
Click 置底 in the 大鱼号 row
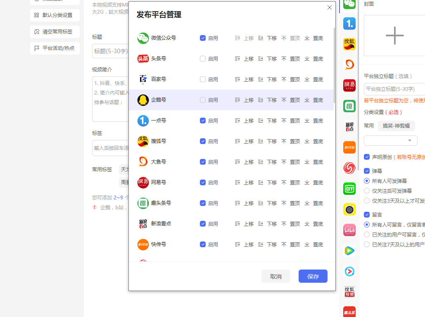318,162
